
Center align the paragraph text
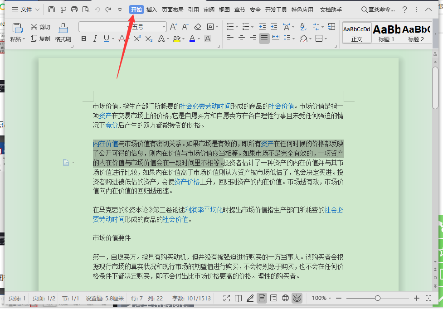point(242,39)
